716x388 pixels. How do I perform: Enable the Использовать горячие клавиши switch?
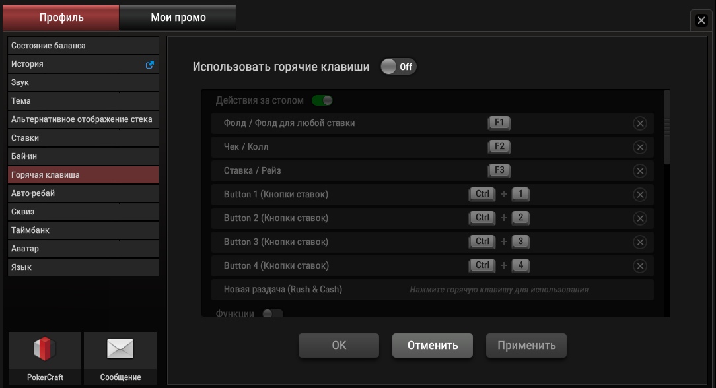(x=398, y=67)
